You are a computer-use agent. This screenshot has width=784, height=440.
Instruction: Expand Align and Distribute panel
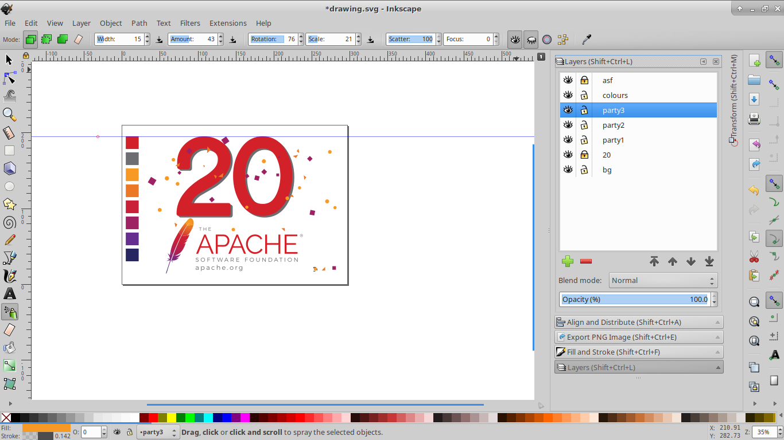point(639,323)
